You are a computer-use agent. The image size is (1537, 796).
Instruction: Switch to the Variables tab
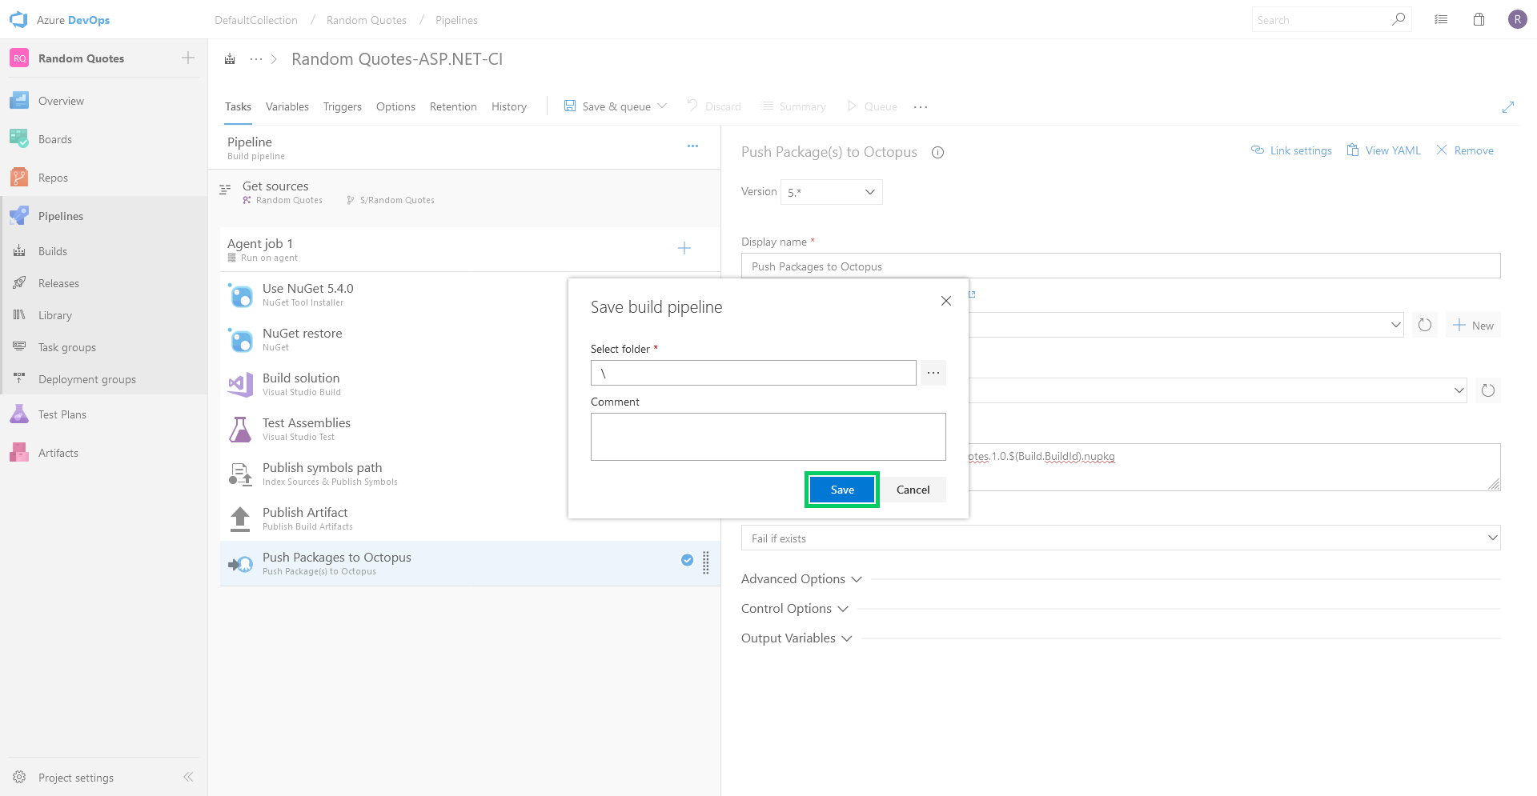point(287,106)
